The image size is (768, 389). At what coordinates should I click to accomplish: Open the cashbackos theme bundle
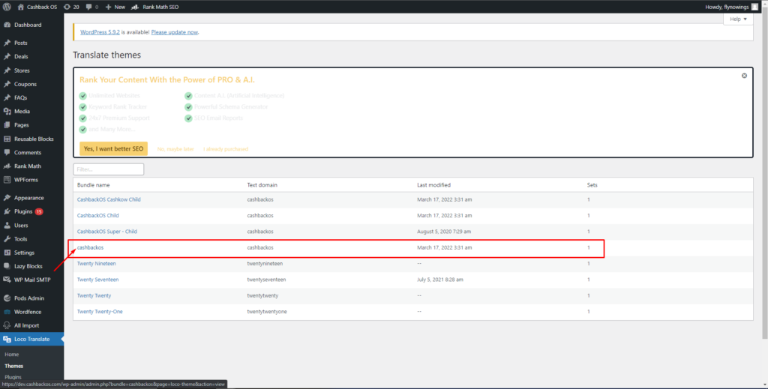click(x=91, y=248)
